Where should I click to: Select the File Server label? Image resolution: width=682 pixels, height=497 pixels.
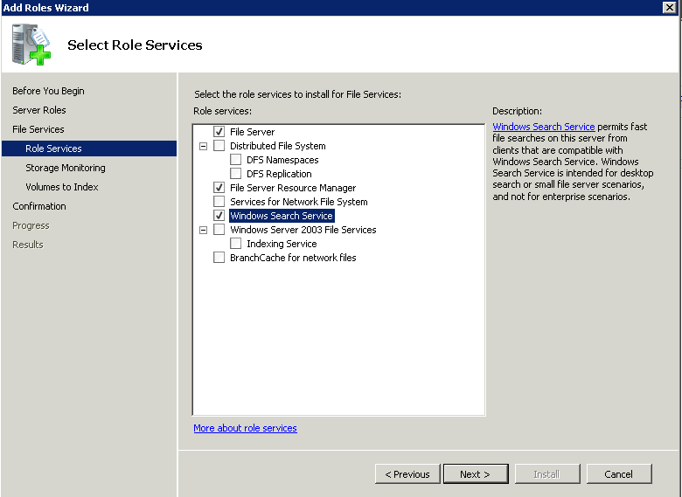pos(253,132)
